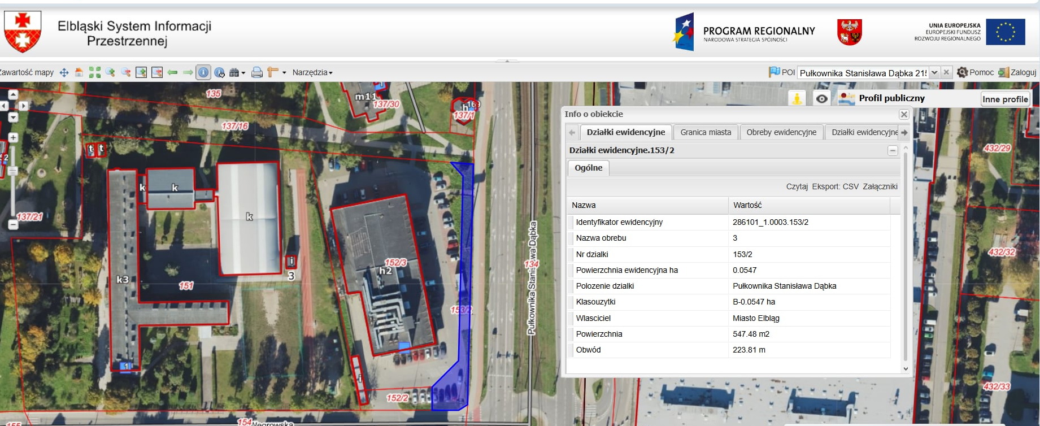Image resolution: width=1040 pixels, height=426 pixels.
Task: Open the binoculars search tool
Action: 234,72
